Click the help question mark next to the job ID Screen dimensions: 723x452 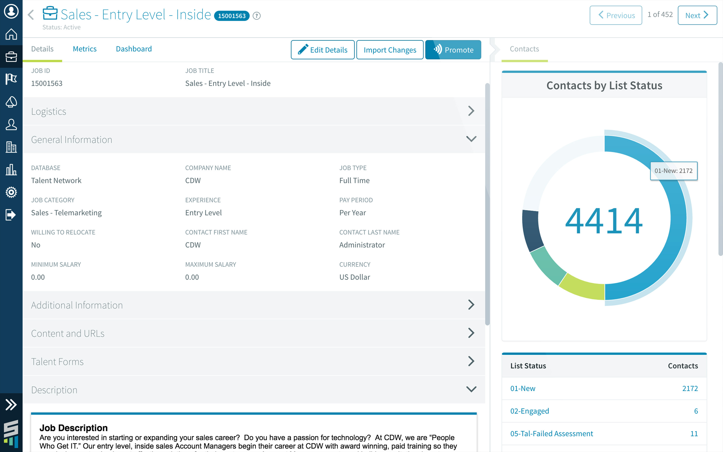click(x=257, y=16)
